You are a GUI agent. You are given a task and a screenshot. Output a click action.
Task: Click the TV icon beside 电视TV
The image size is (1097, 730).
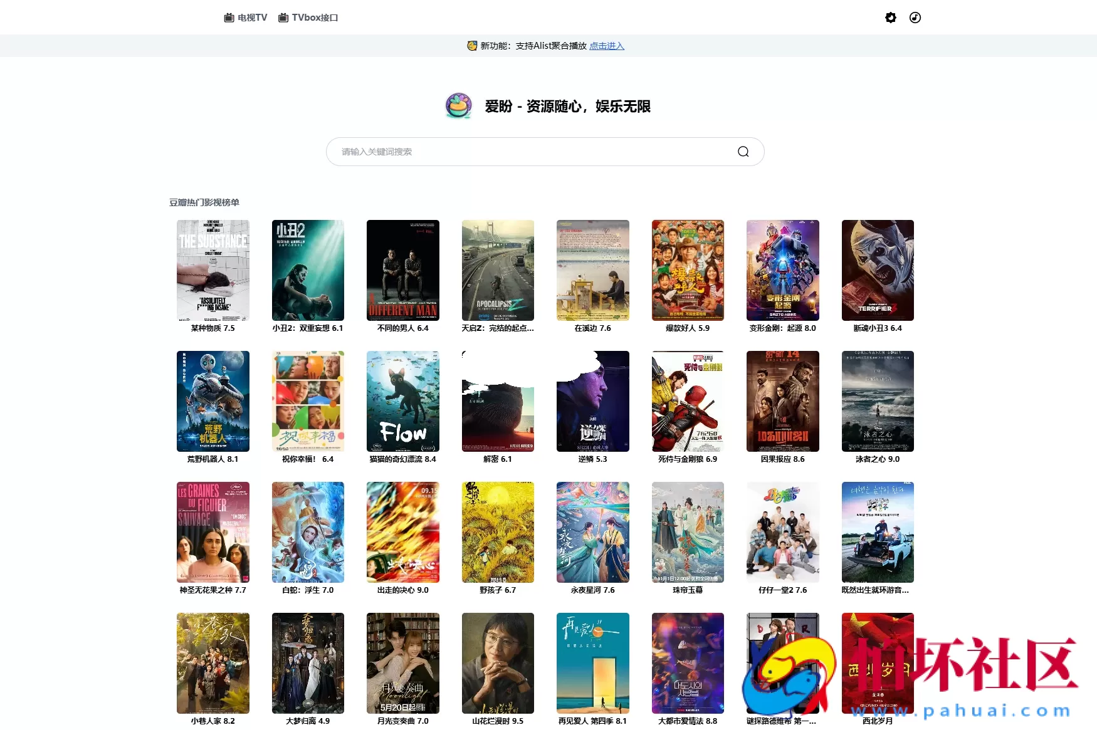[x=229, y=18]
